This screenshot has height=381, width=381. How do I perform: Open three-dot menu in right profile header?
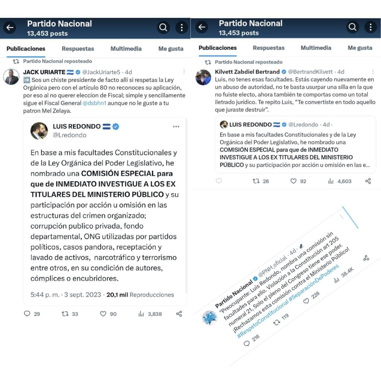370,27
